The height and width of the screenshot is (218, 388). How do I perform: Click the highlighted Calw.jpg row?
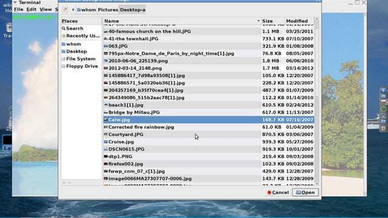pyautogui.click(x=209, y=120)
